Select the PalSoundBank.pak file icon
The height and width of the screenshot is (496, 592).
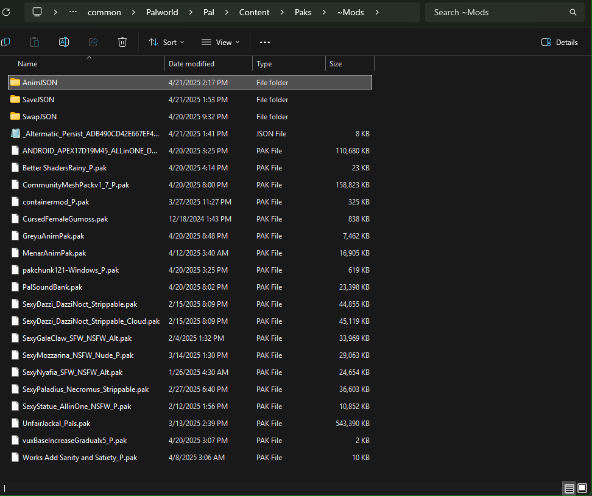15,287
